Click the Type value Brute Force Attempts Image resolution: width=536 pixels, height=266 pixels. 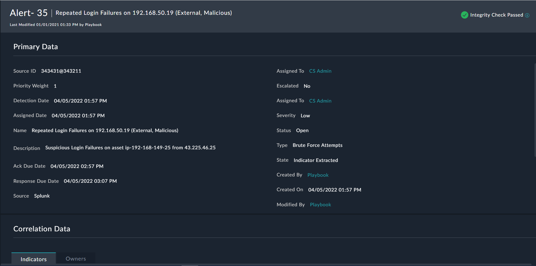(317, 145)
